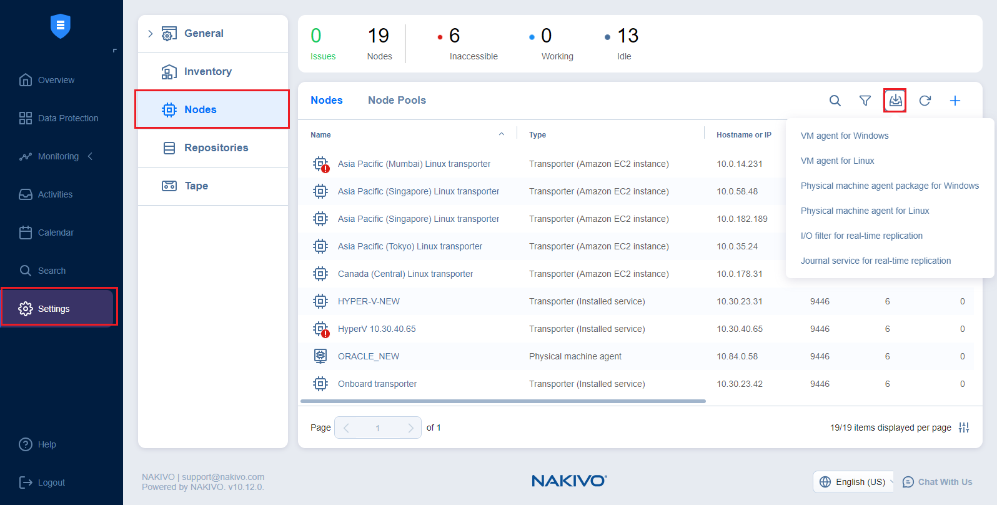The image size is (997, 505).
Task: Click the plus icon to add node
Action: (955, 101)
